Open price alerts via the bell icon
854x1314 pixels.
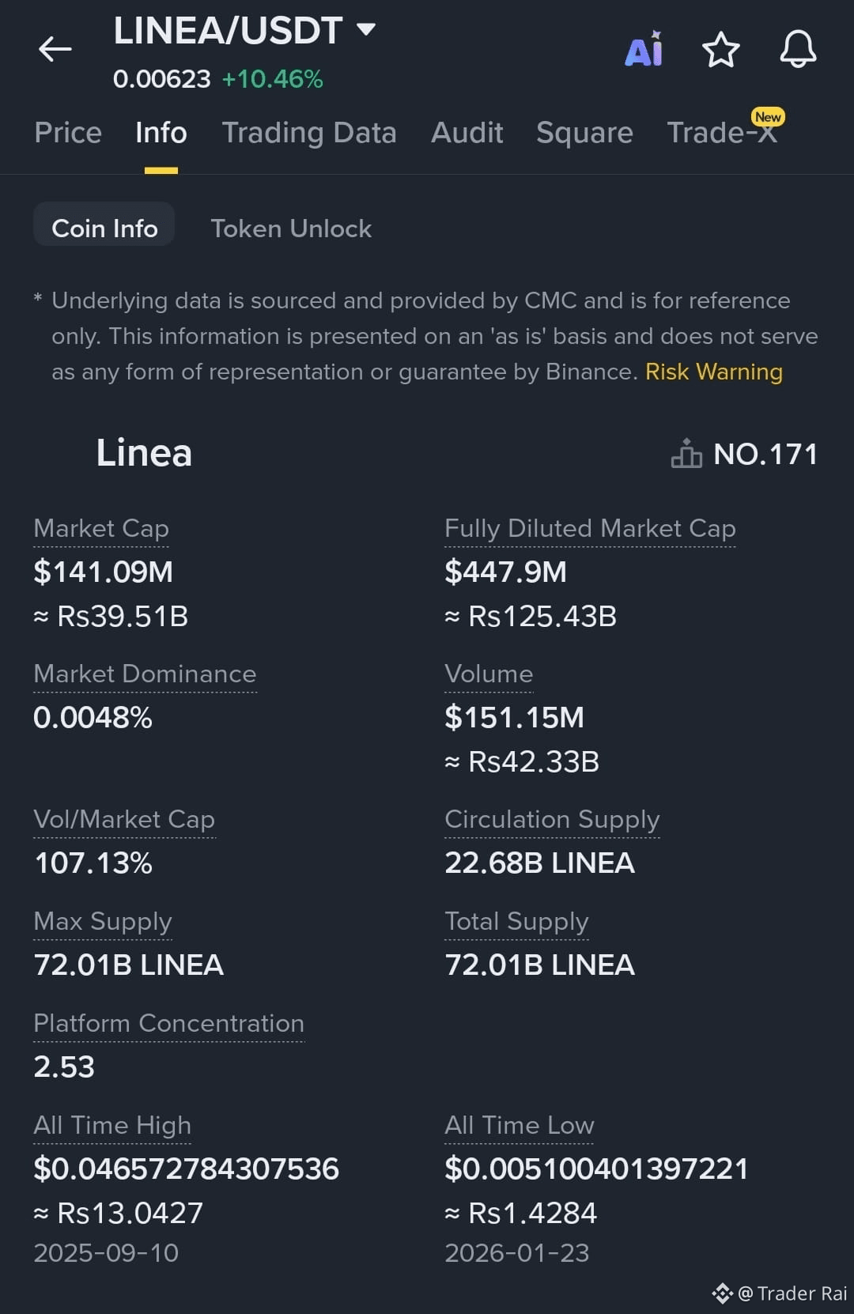point(798,50)
